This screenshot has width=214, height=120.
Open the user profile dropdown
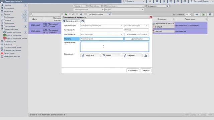coord(201,1)
